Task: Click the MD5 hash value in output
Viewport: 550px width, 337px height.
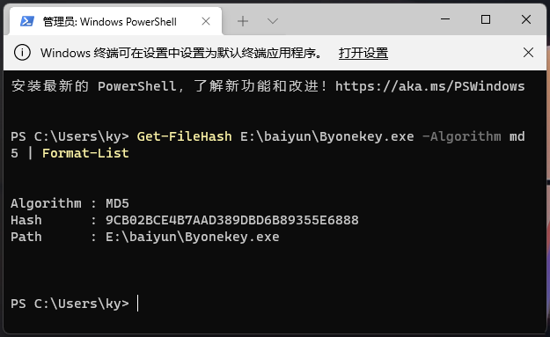Action: click(x=231, y=220)
